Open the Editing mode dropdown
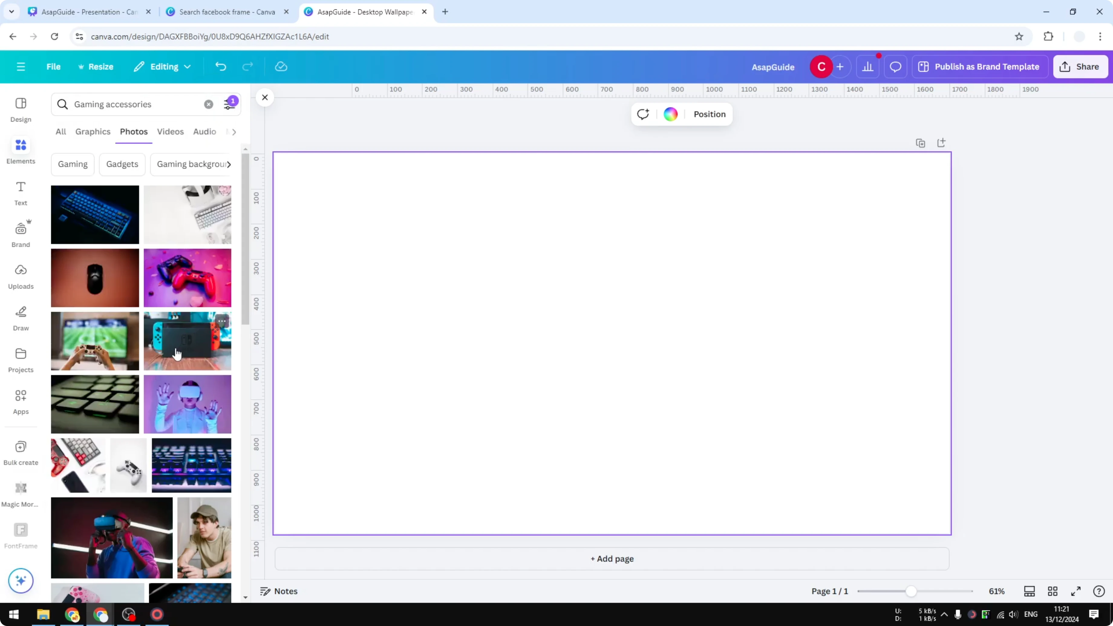1113x626 pixels. pyautogui.click(x=162, y=67)
